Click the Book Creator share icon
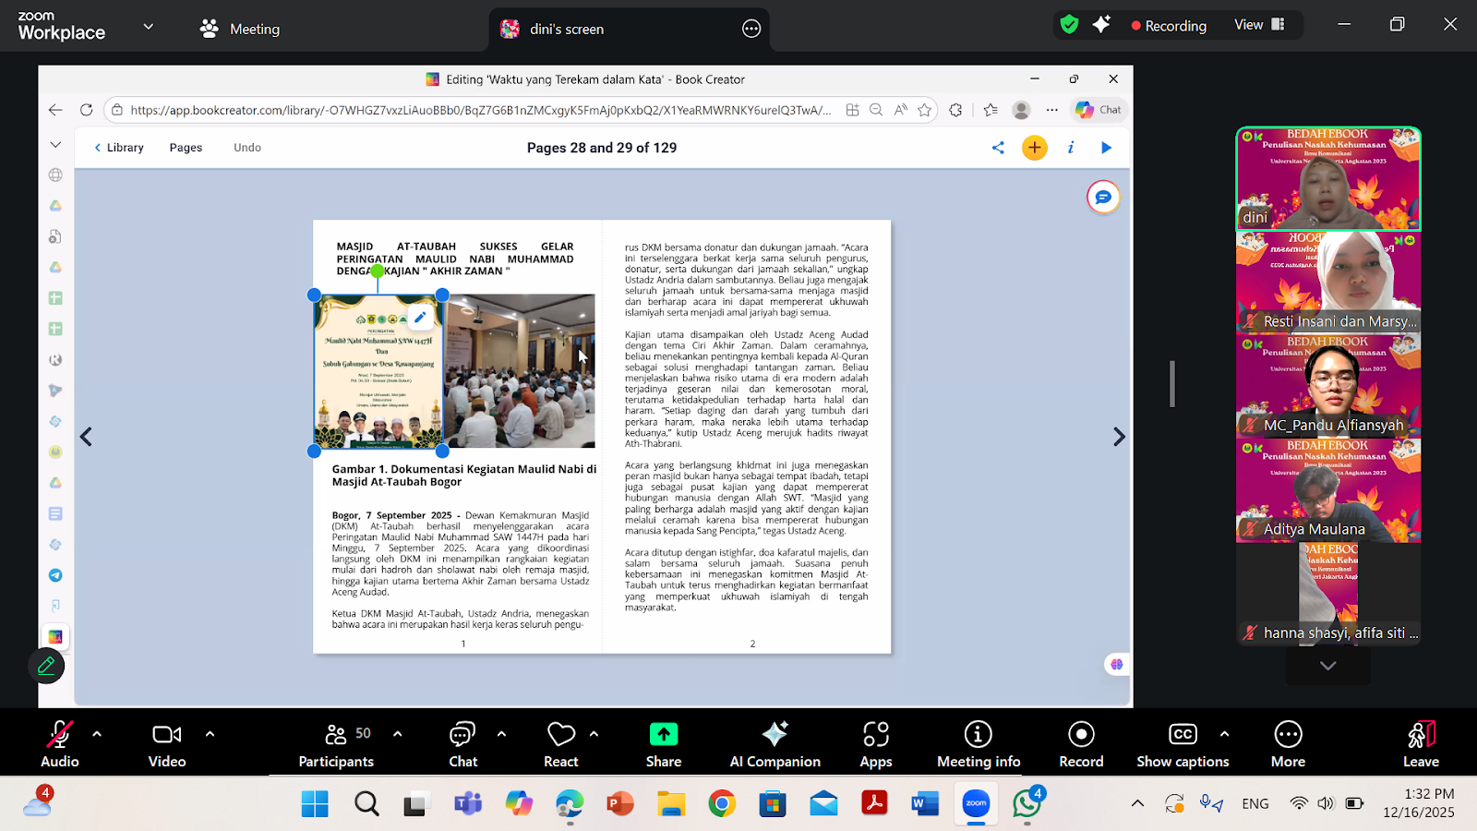 [x=998, y=148]
